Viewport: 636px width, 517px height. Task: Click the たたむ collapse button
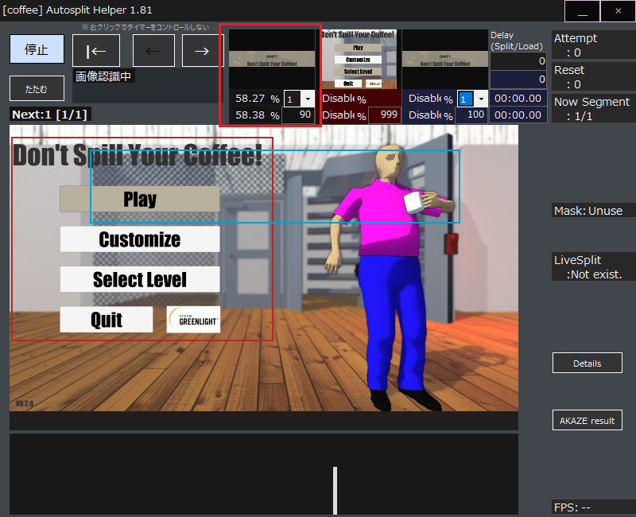pyautogui.click(x=37, y=88)
